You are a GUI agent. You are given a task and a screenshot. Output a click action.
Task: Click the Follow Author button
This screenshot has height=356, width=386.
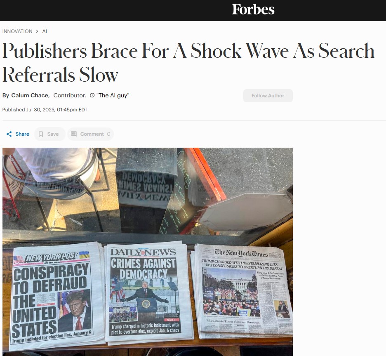(268, 96)
